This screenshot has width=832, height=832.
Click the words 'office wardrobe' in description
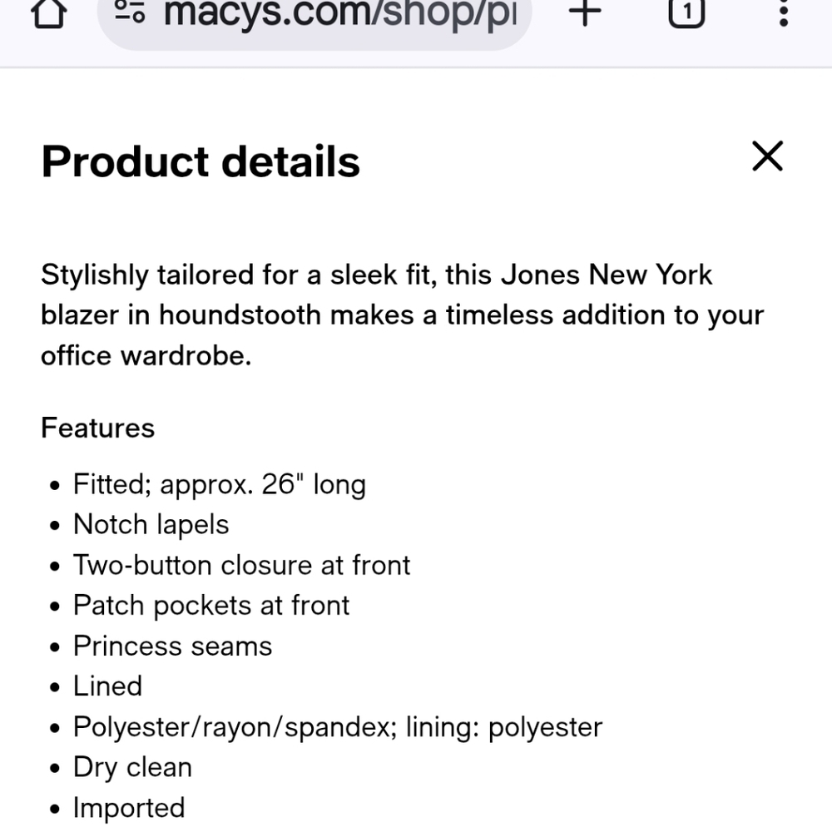pyautogui.click(x=146, y=356)
